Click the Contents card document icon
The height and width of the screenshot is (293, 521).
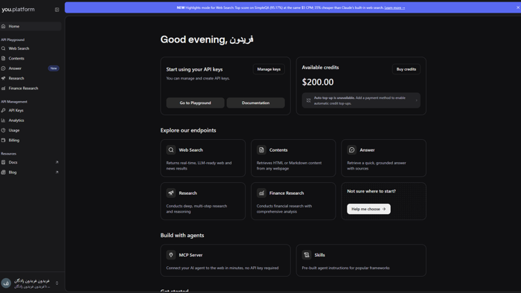coord(261,150)
